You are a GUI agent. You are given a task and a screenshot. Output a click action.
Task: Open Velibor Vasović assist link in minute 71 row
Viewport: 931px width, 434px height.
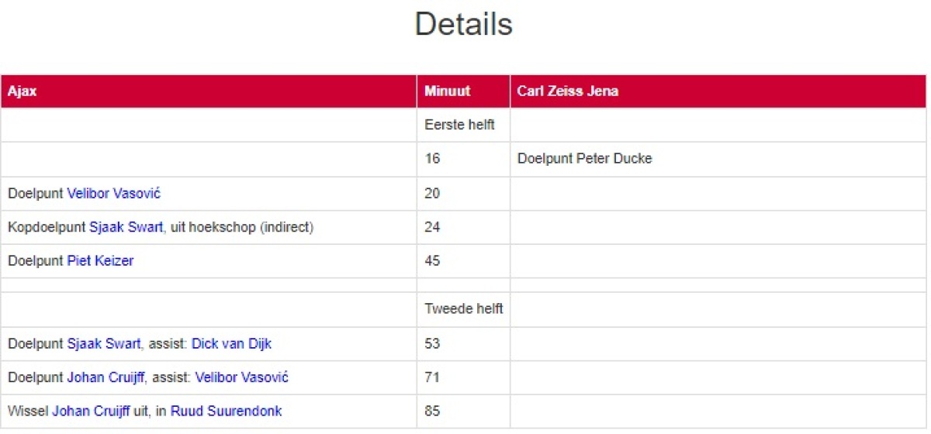(x=241, y=377)
